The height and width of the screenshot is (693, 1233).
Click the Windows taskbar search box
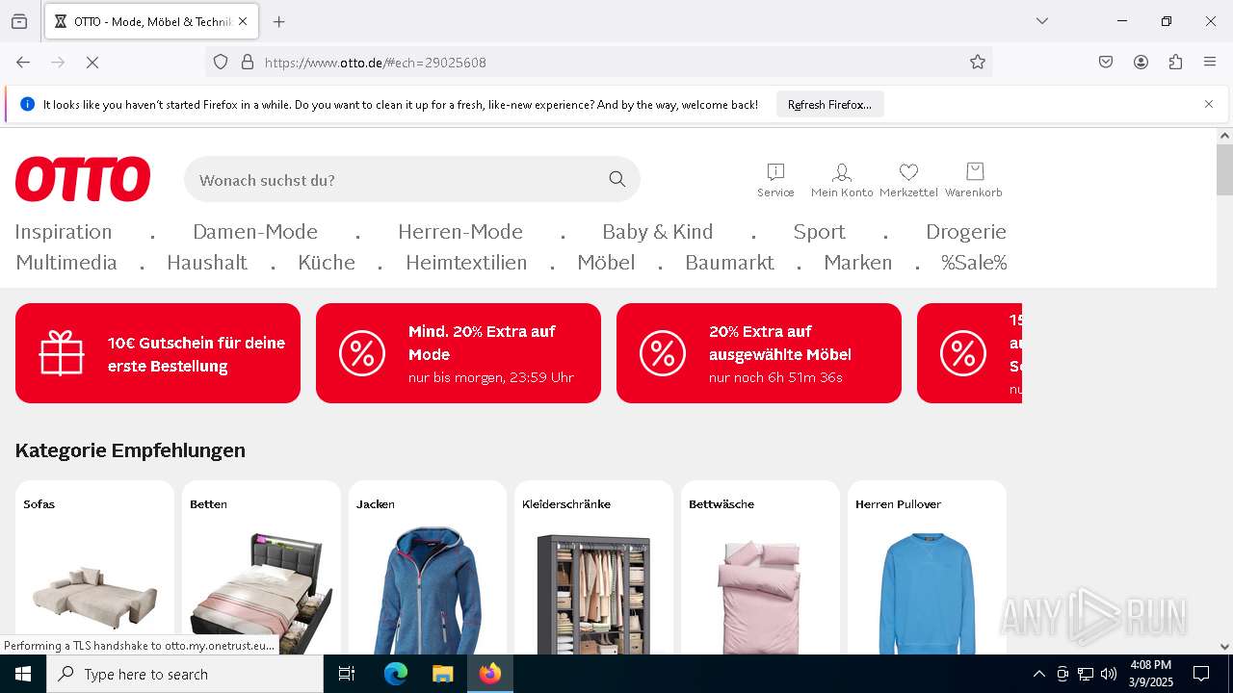pos(185,674)
